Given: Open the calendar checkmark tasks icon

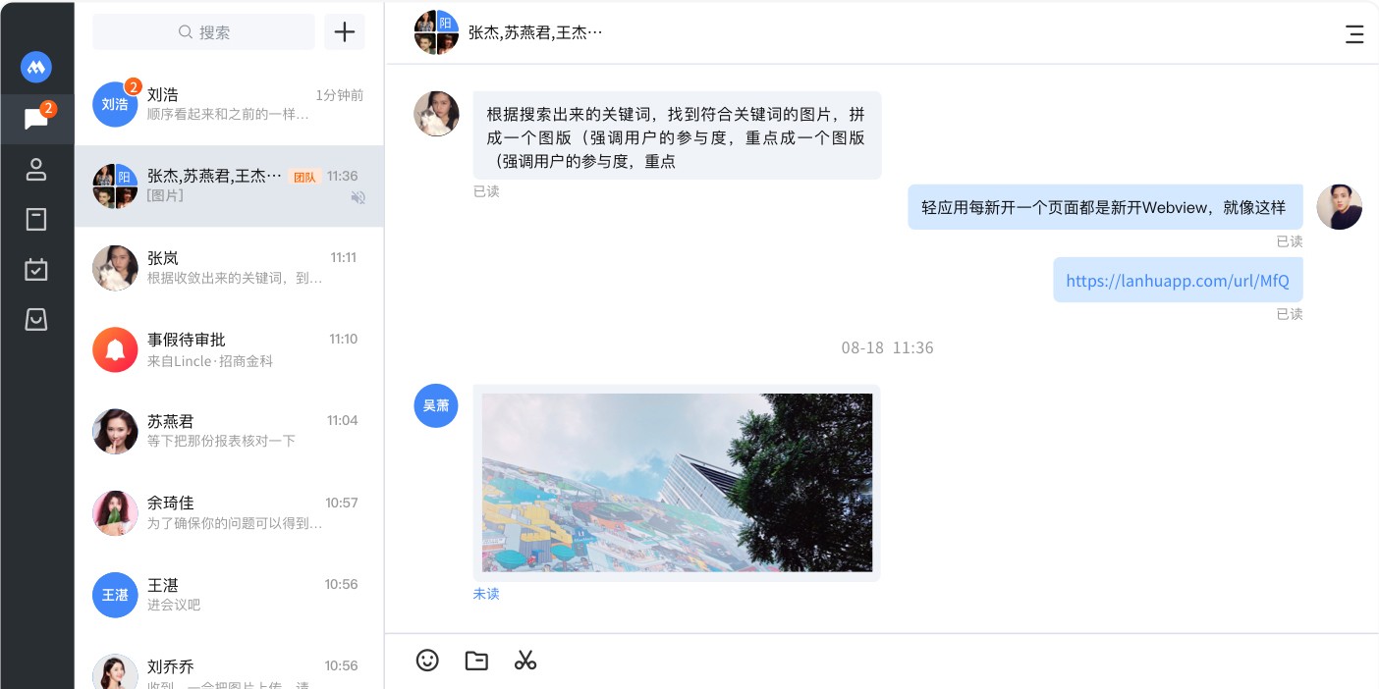Looking at the screenshot, I should tap(36, 269).
